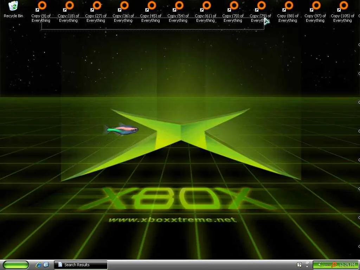
Task: Select the Copy (54) of Everything shortcut
Action: point(178,12)
